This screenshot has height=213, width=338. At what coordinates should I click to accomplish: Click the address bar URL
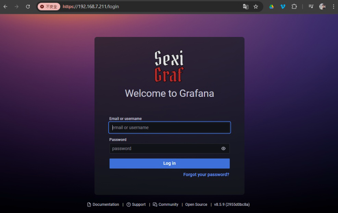click(91, 7)
